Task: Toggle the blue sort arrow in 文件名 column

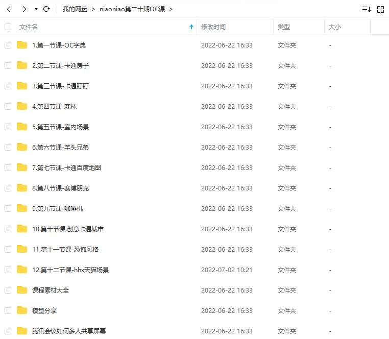Action: (x=191, y=27)
